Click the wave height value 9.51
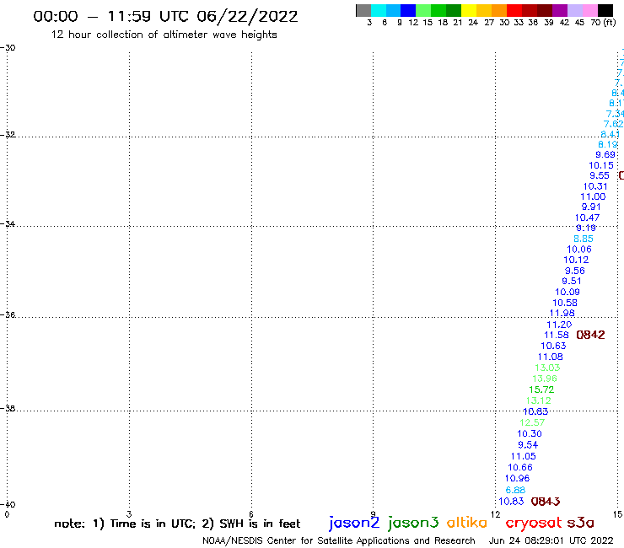This screenshot has width=624, height=548. pos(572,281)
